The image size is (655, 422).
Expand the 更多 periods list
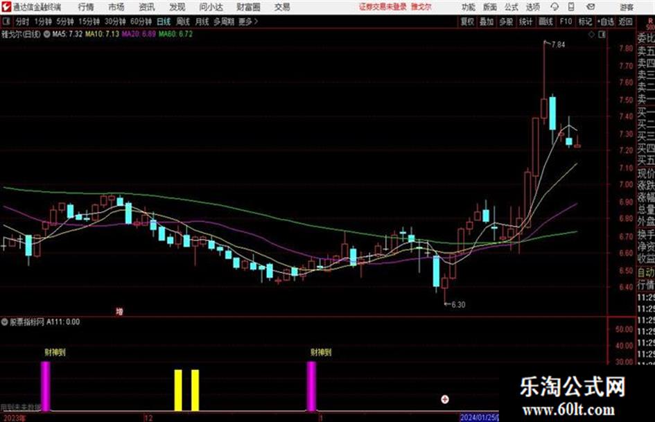248,21
